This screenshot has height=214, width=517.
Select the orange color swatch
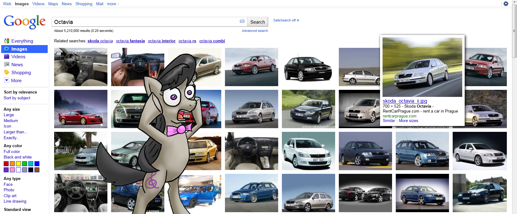tap(12, 164)
